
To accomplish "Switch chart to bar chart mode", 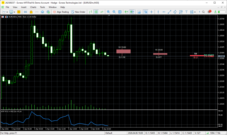I will [x=90, y=12].
